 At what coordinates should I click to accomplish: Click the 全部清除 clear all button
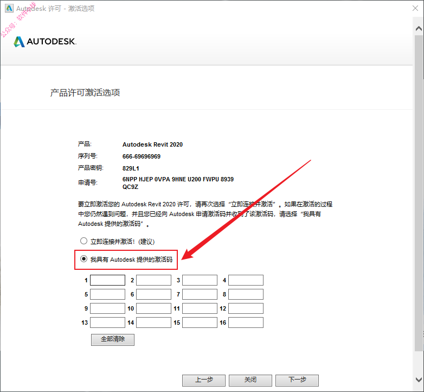[113, 339]
